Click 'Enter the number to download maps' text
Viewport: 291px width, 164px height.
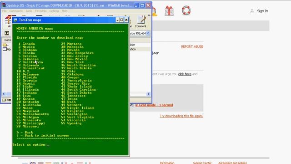click(x=50, y=38)
